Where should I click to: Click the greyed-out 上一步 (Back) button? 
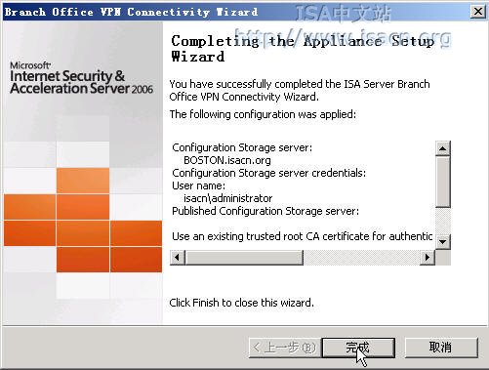click(285, 348)
